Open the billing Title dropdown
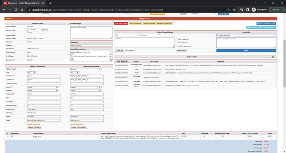The image size is (286, 153). click(31, 72)
